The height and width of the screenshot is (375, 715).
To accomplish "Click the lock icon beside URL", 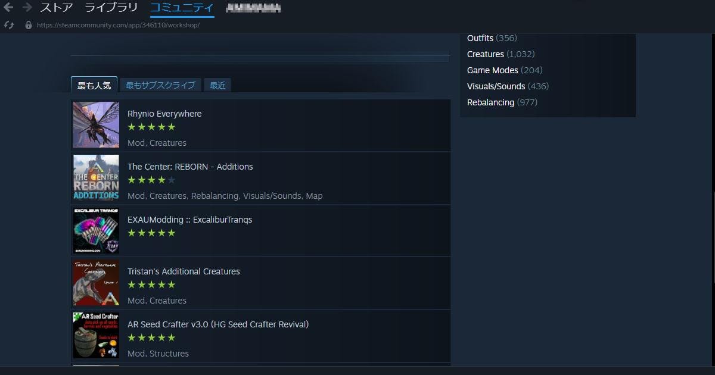I will click(x=28, y=25).
